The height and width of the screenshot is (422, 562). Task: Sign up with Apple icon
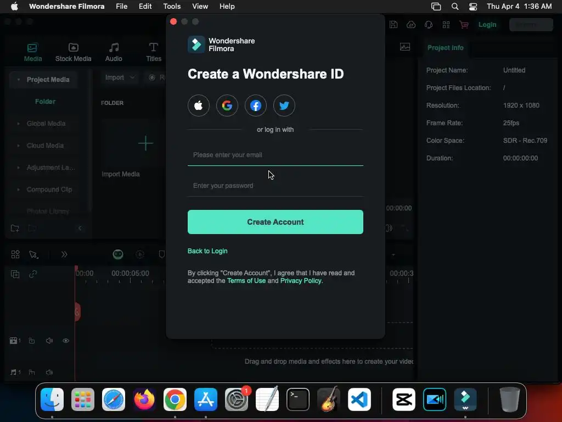(198, 105)
